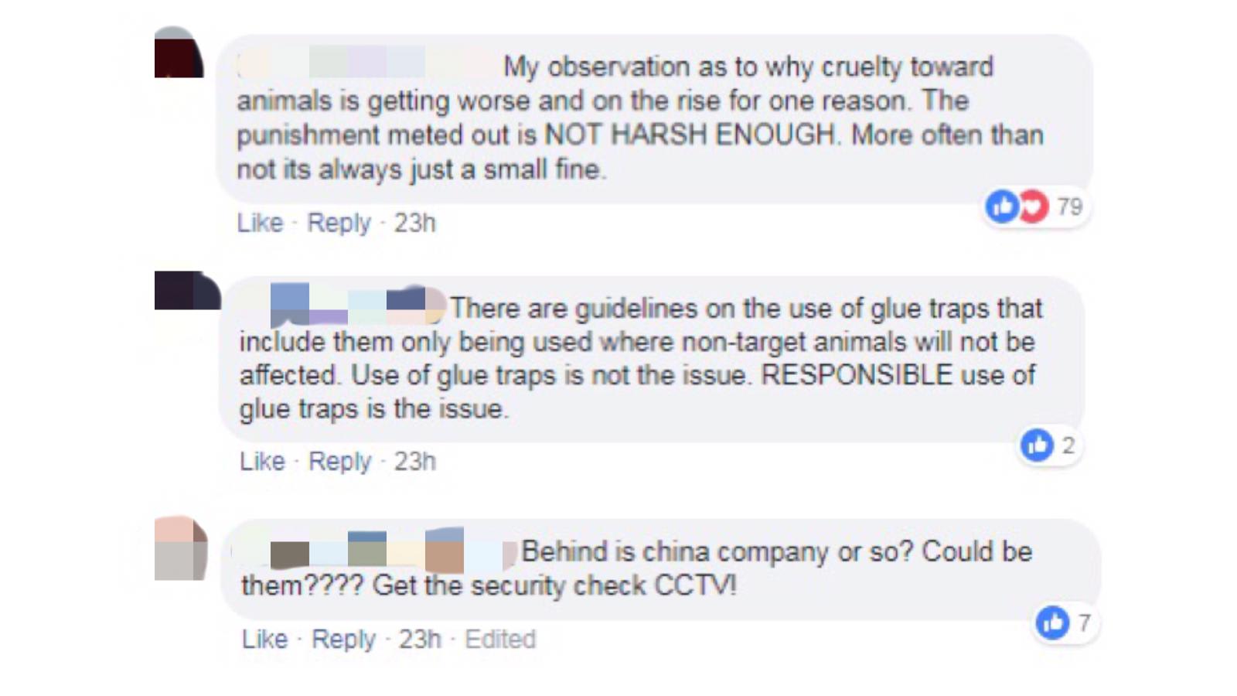Click the heart reaction icon showing love reactions
Image resolution: width=1237 pixels, height=696 pixels.
[x=1031, y=206]
